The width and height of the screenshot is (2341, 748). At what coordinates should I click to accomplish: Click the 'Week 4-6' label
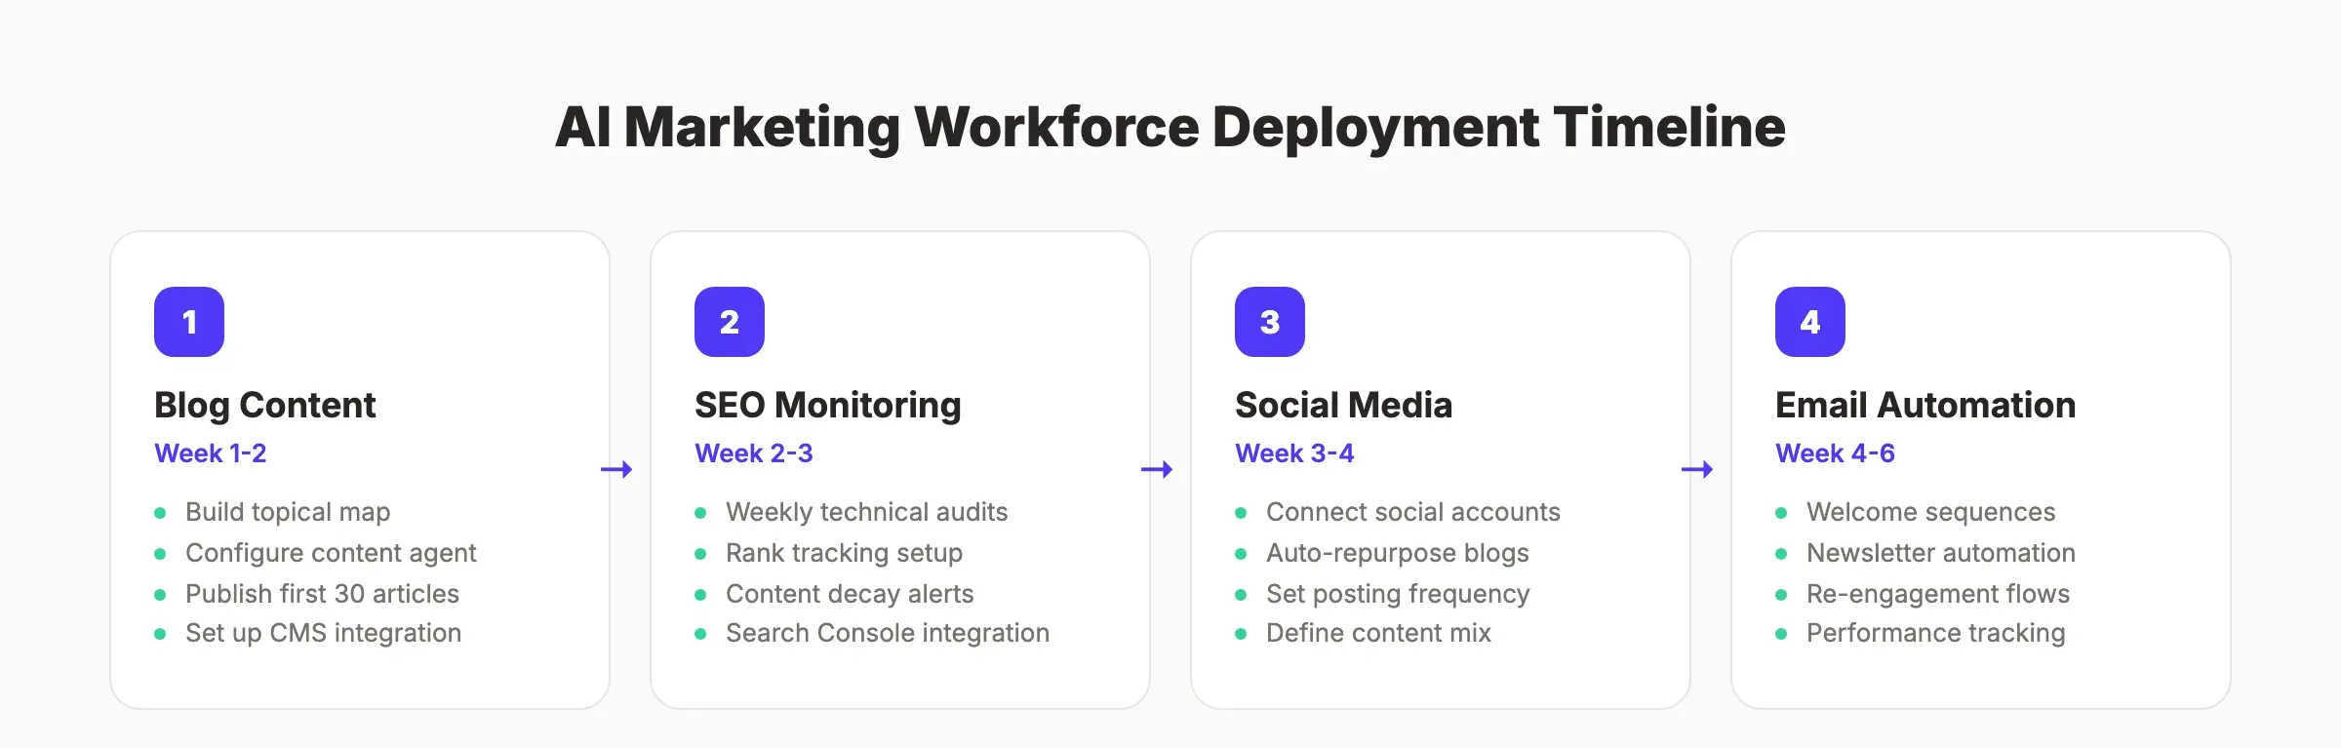(x=1835, y=453)
